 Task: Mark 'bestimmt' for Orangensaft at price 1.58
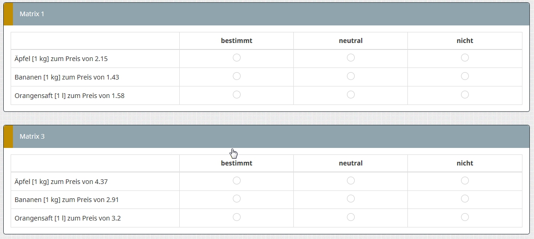click(x=237, y=95)
